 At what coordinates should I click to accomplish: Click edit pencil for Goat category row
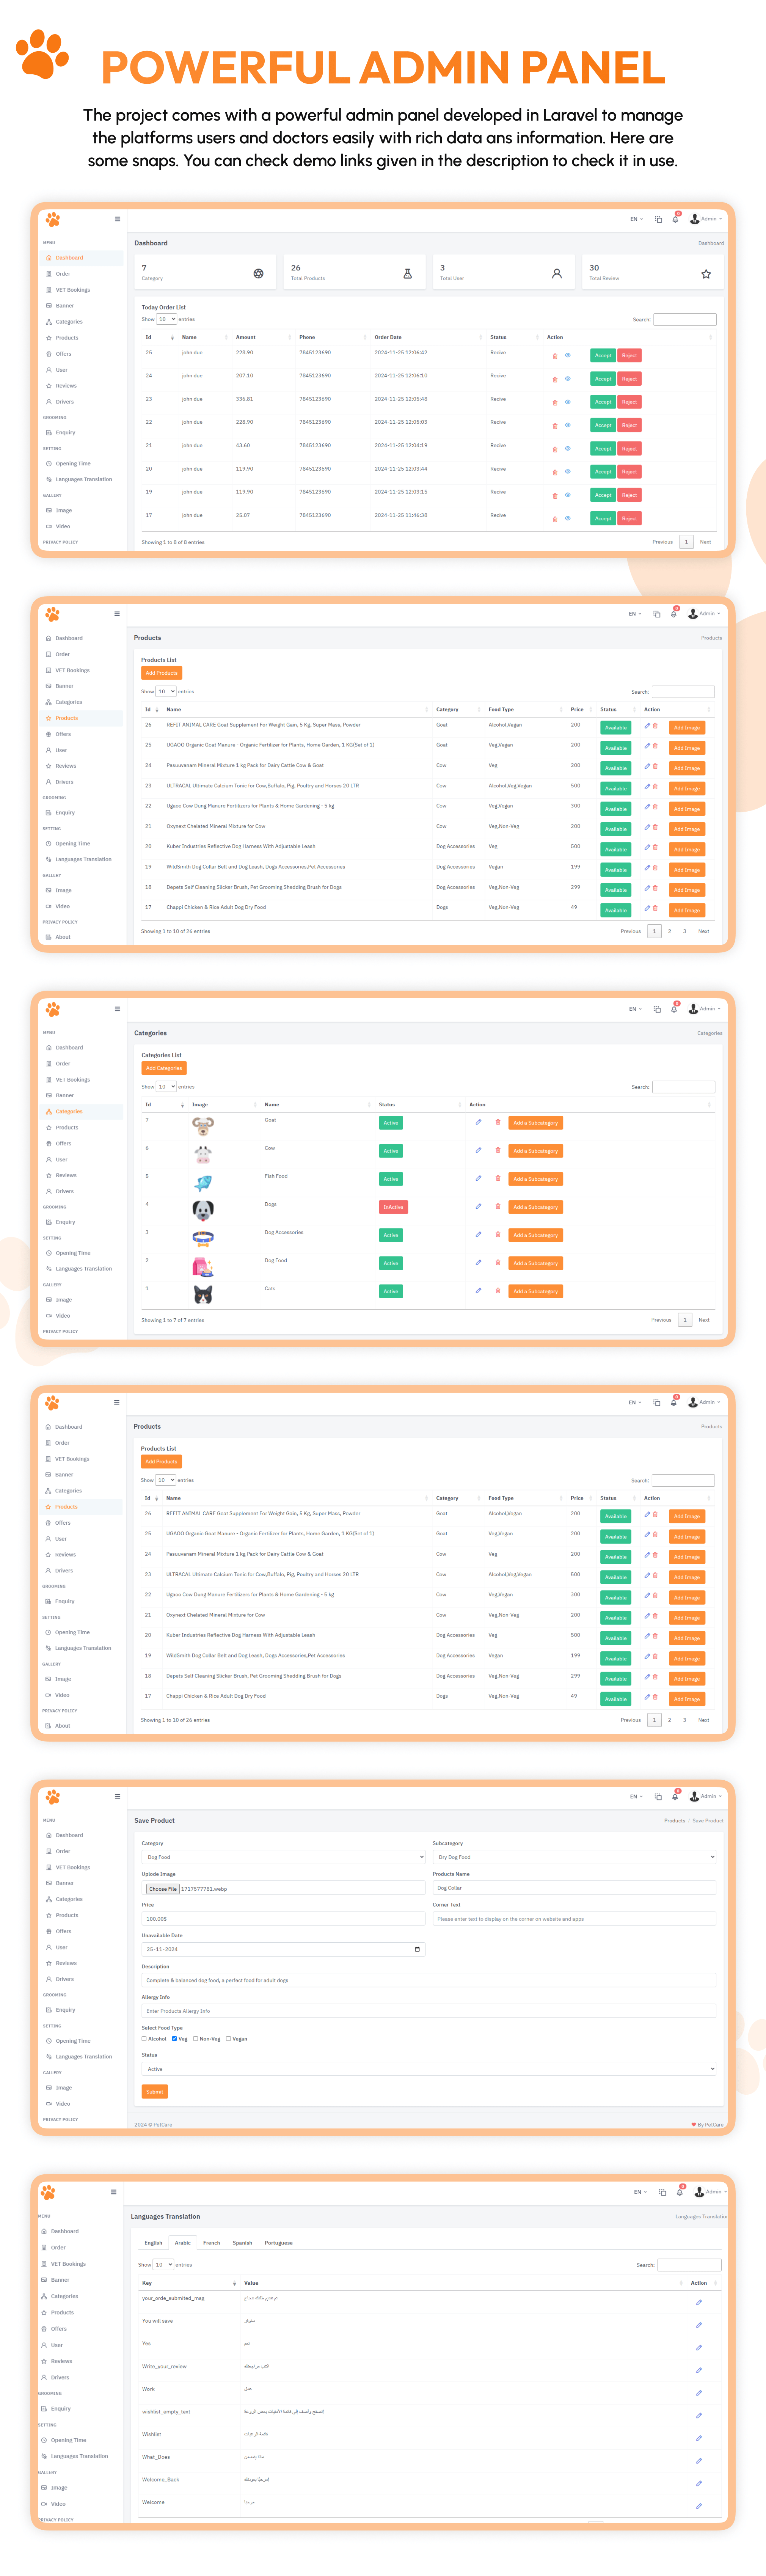[x=478, y=1122]
